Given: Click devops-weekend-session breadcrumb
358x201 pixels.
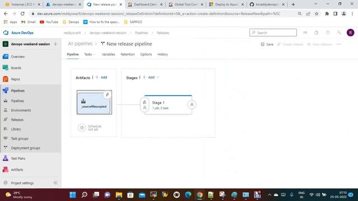Looking at the screenshot, I should pos(108,33).
